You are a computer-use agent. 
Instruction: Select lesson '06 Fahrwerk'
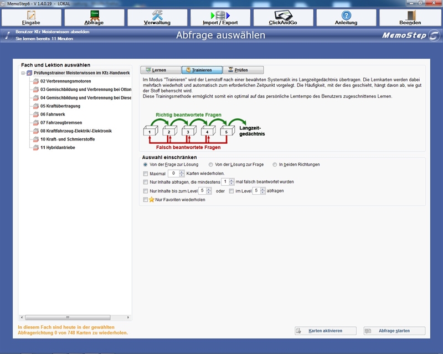tap(53, 114)
